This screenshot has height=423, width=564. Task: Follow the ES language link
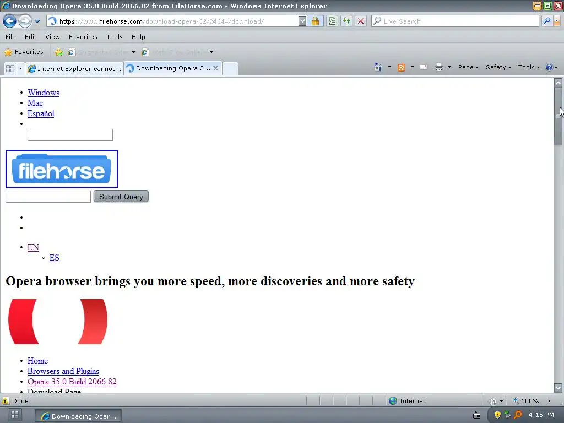(55, 258)
